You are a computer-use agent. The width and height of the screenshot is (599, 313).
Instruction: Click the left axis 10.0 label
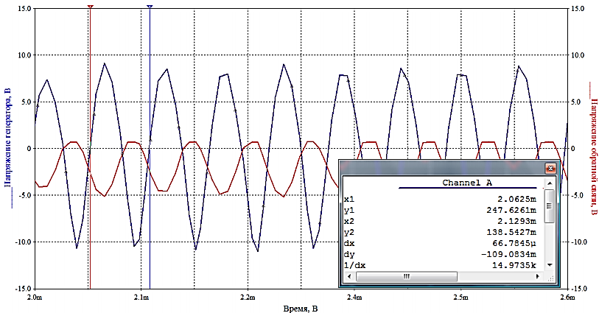point(25,55)
